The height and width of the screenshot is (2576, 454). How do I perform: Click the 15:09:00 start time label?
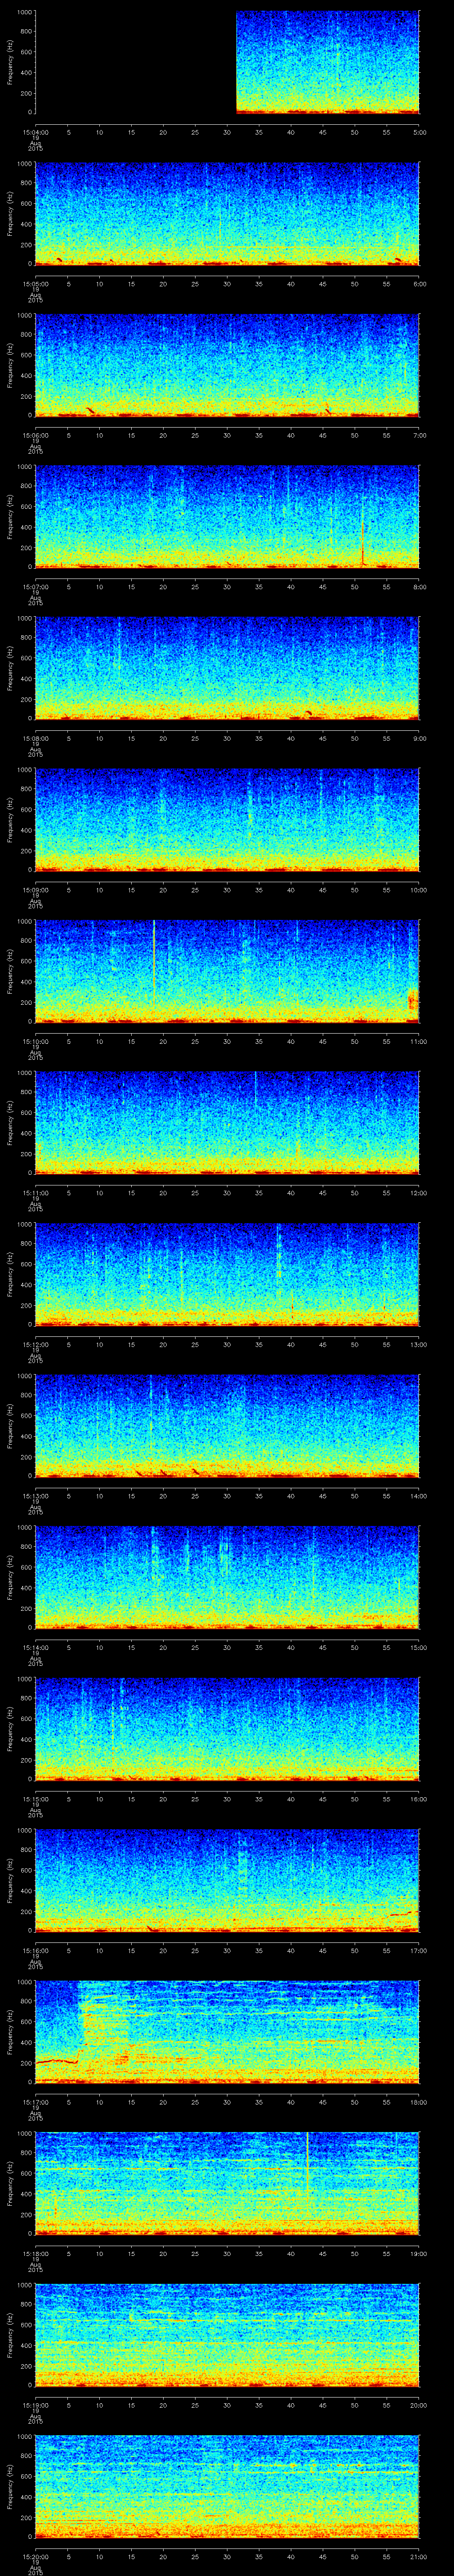(x=35, y=890)
